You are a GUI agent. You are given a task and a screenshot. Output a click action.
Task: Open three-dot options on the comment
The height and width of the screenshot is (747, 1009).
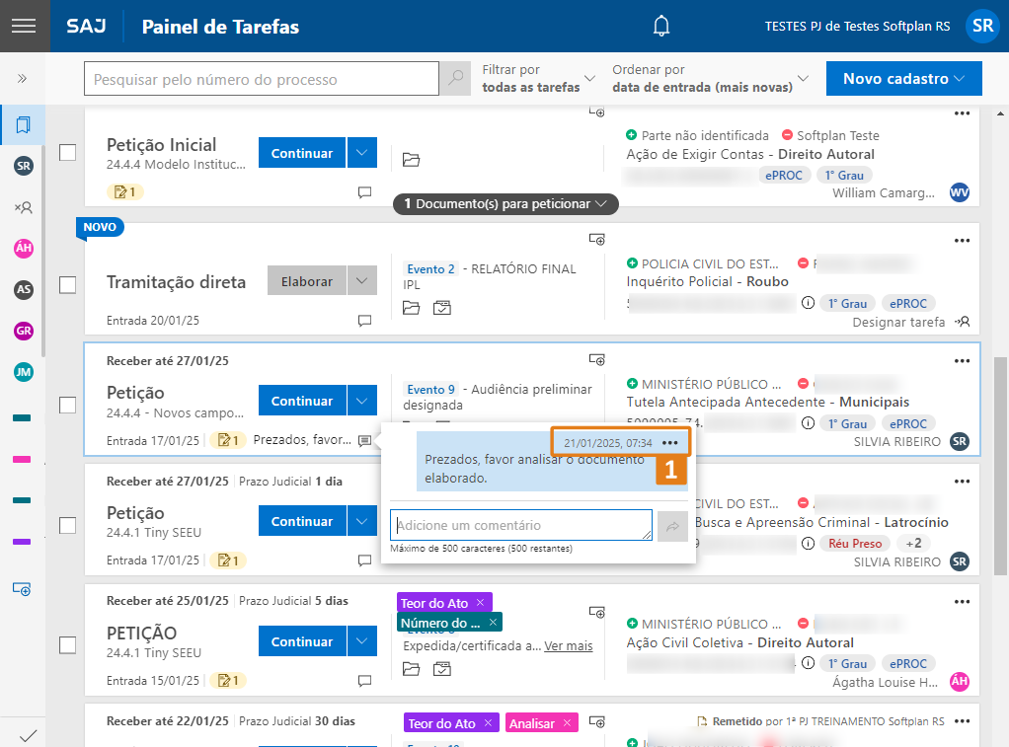[x=670, y=443]
